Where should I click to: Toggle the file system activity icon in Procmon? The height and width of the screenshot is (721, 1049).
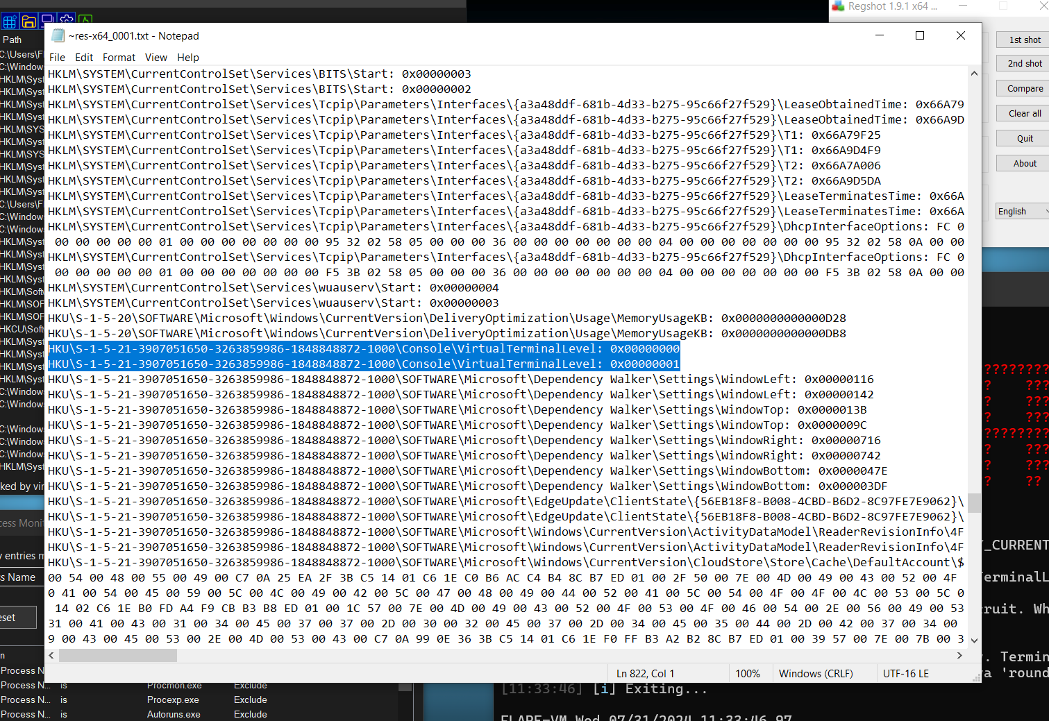pyautogui.click(x=28, y=21)
